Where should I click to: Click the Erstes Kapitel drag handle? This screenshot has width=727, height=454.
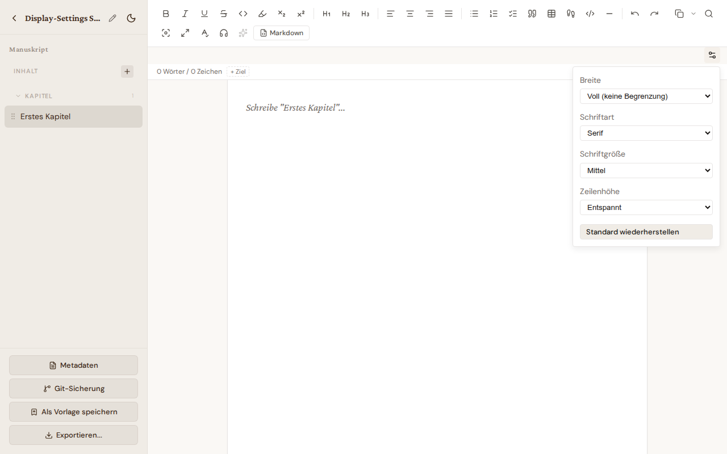click(13, 116)
